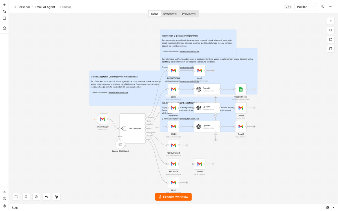This screenshot has width=338, height=211.
Task: Open dmimautomation.com link in Gelen E-postanın note
Action: pyautogui.click(x=119, y=93)
